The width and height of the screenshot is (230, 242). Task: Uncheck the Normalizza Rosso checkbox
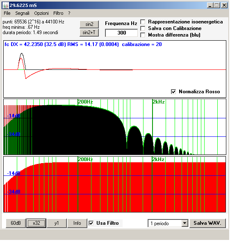pos(173,92)
